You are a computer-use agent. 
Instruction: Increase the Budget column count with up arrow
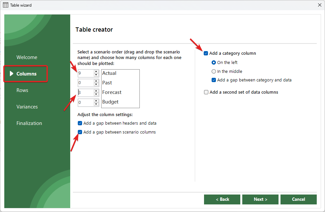[96, 101]
